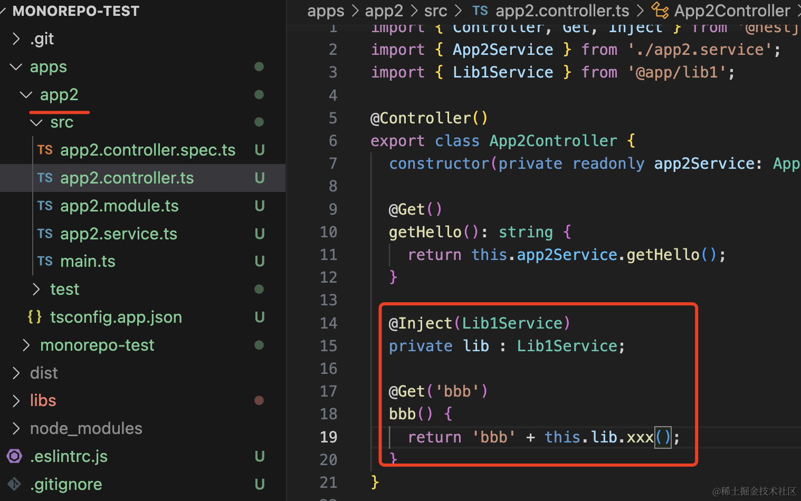801x501 pixels.
Task: Click the src breadcrumb segment
Action: (x=435, y=11)
